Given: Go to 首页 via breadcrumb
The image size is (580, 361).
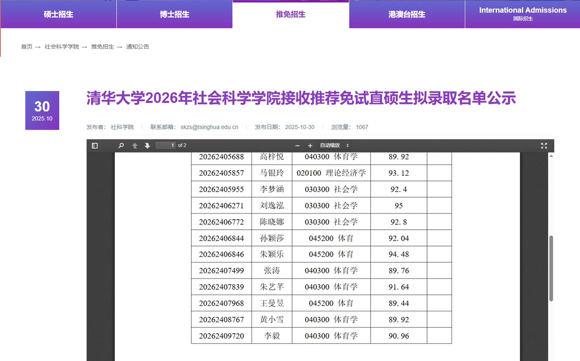Looking at the screenshot, I should [x=27, y=47].
